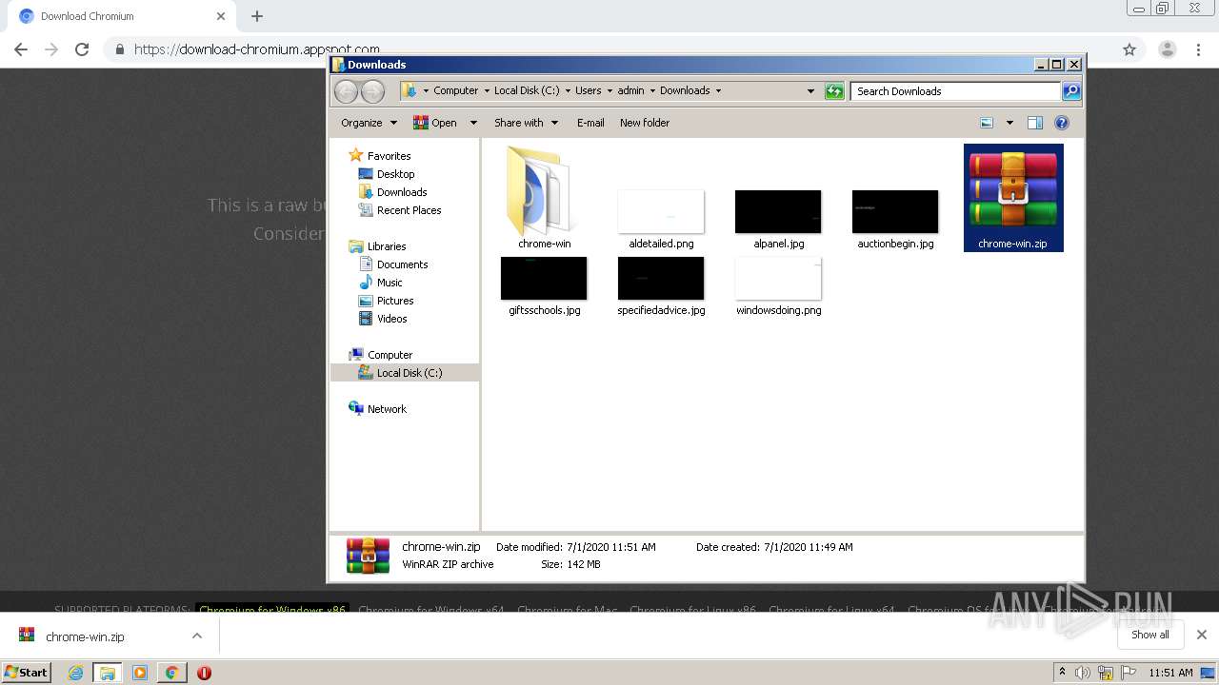The height and width of the screenshot is (685, 1219).
Task: Click Chromium for Mac link
Action: tap(568, 611)
